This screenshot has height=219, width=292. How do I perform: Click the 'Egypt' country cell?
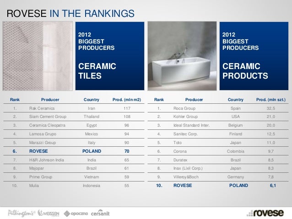click(92, 125)
